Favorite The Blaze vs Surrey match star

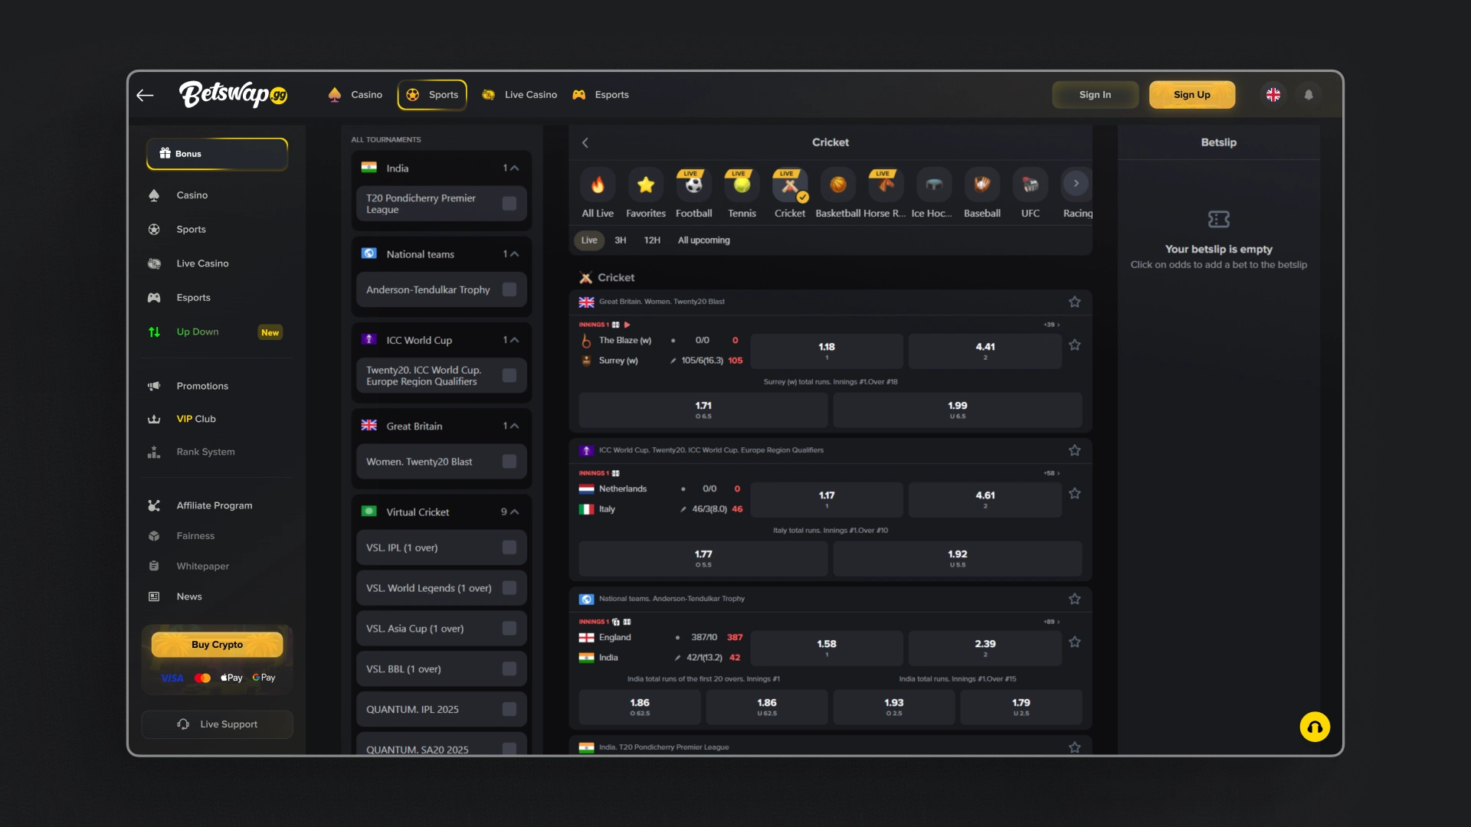(1075, 345)
